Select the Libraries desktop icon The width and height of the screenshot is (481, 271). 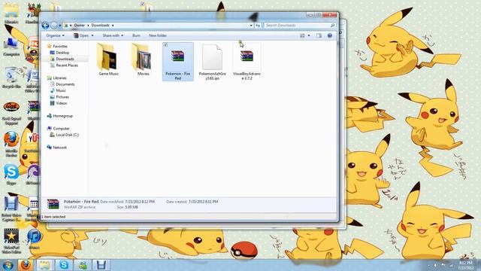point(11,14)
